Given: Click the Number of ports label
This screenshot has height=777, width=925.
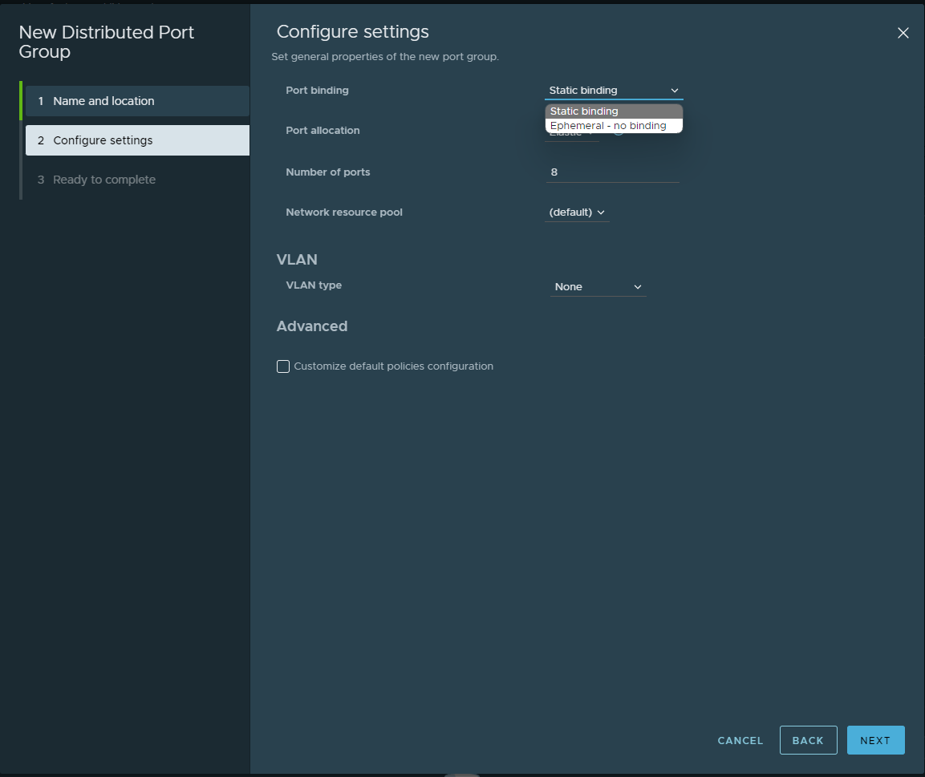Looking at the screenshot, I should tap(328, 172).
